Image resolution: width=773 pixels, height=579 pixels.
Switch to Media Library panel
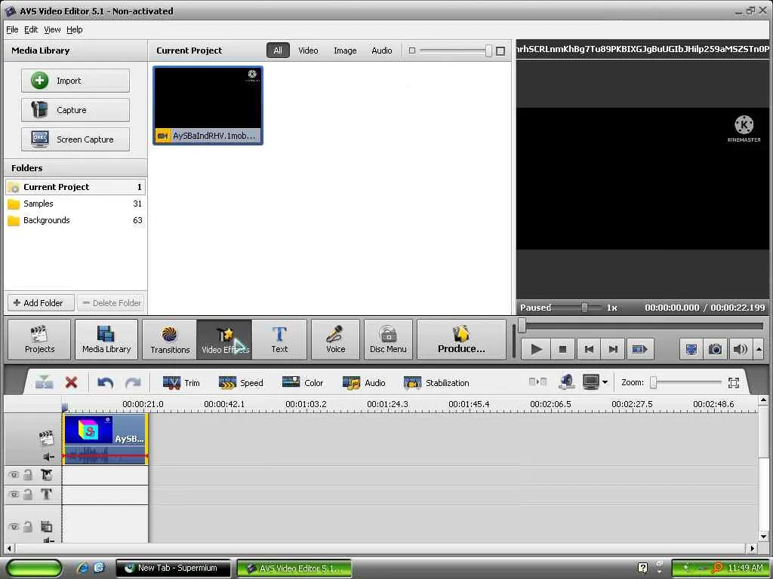click(x=106, y=339)
